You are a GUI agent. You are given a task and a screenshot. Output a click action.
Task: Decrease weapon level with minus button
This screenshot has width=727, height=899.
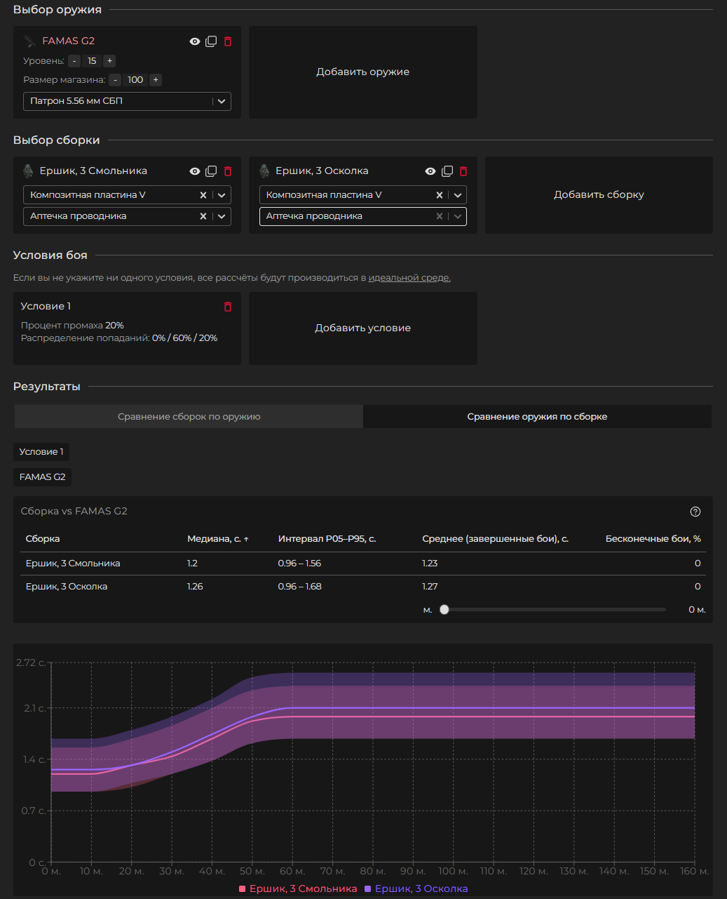point(74,61)
